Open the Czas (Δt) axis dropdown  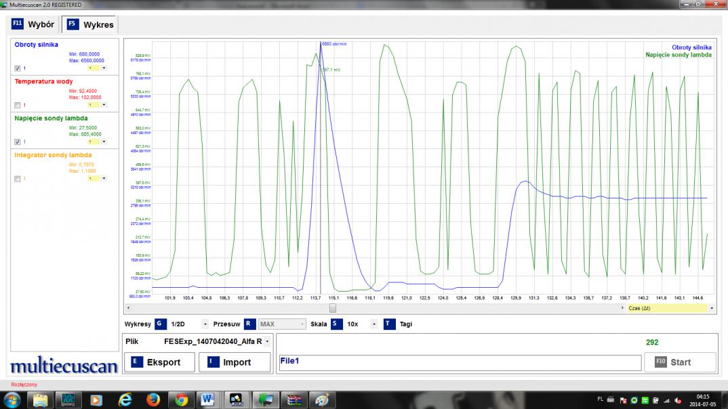[x=710, y=308]
